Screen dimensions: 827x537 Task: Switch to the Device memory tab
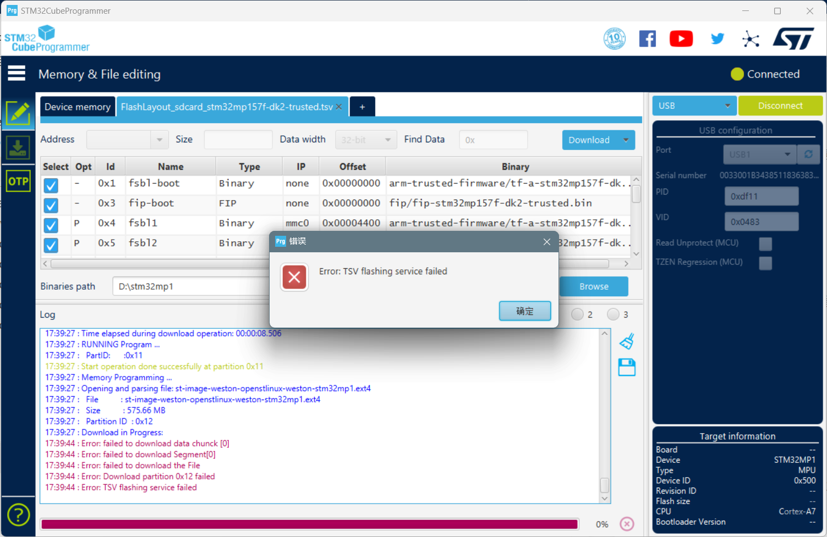click(x=78, y=107)
